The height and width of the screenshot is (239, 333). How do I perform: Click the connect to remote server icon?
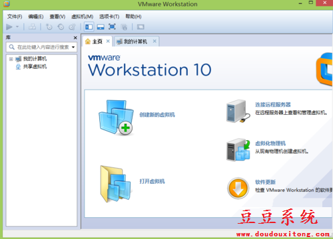(x=238, y=111)
